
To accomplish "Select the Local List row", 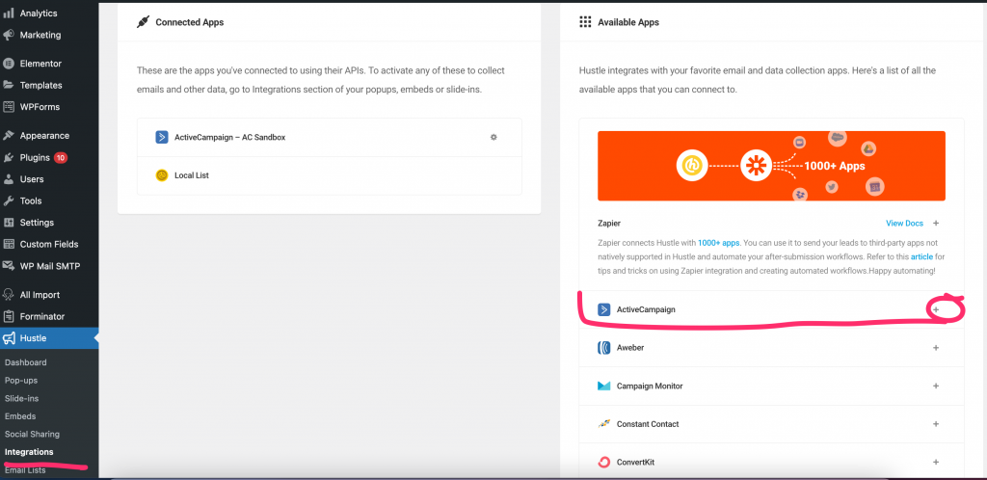I will pyautogui.click(x=330, y=175).
